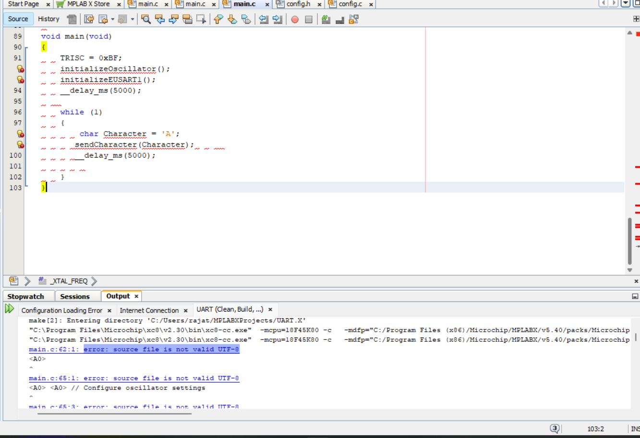This screenshot has height=438, width=640.
Task: Click the Find Selection magnifier icon
Action: 146,19
